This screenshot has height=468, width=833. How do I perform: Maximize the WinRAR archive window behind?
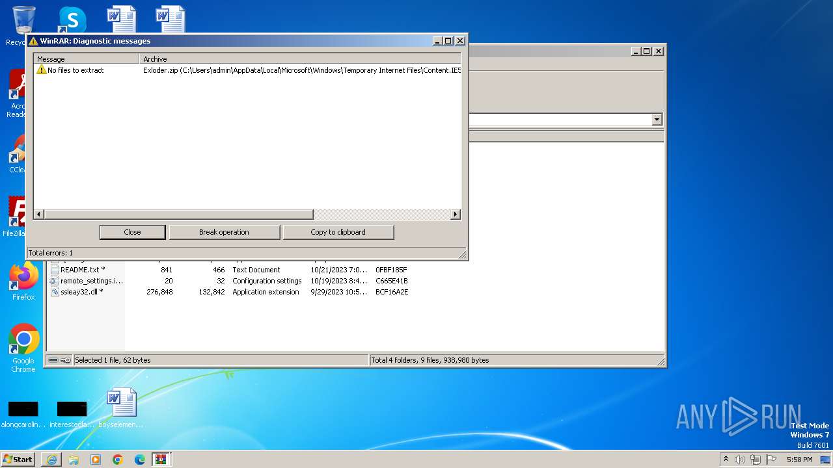[647, 51]
